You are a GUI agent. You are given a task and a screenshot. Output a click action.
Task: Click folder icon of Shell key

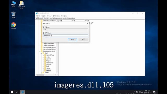43,53
